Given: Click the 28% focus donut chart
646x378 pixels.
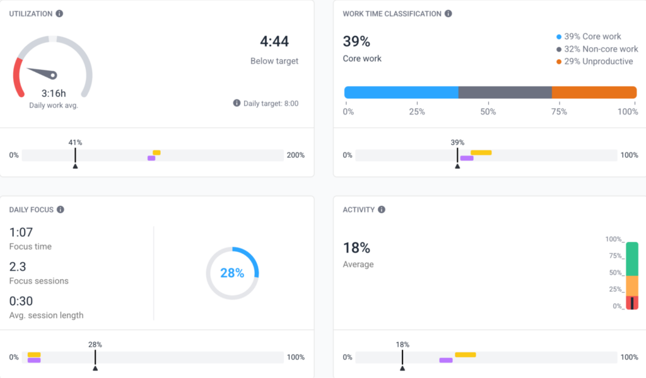Looking at the screenshot, I should point(233,272).
